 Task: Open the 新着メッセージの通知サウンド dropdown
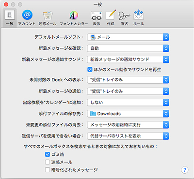click(128, 60)
